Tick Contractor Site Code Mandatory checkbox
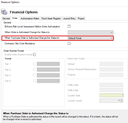128x123 pixels. click(x=69, y=44)
